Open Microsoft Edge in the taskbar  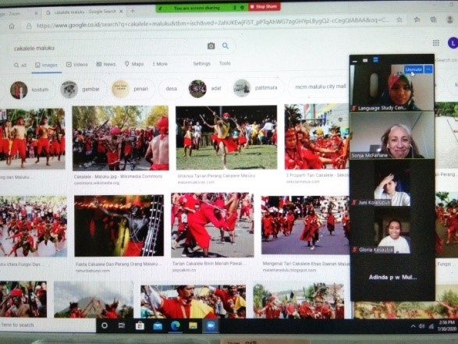coord(175,326)
